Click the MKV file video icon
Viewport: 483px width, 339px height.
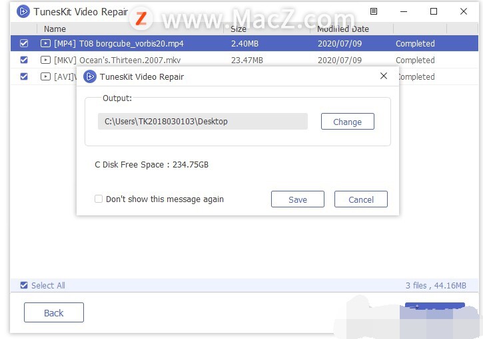click(45, 60)
